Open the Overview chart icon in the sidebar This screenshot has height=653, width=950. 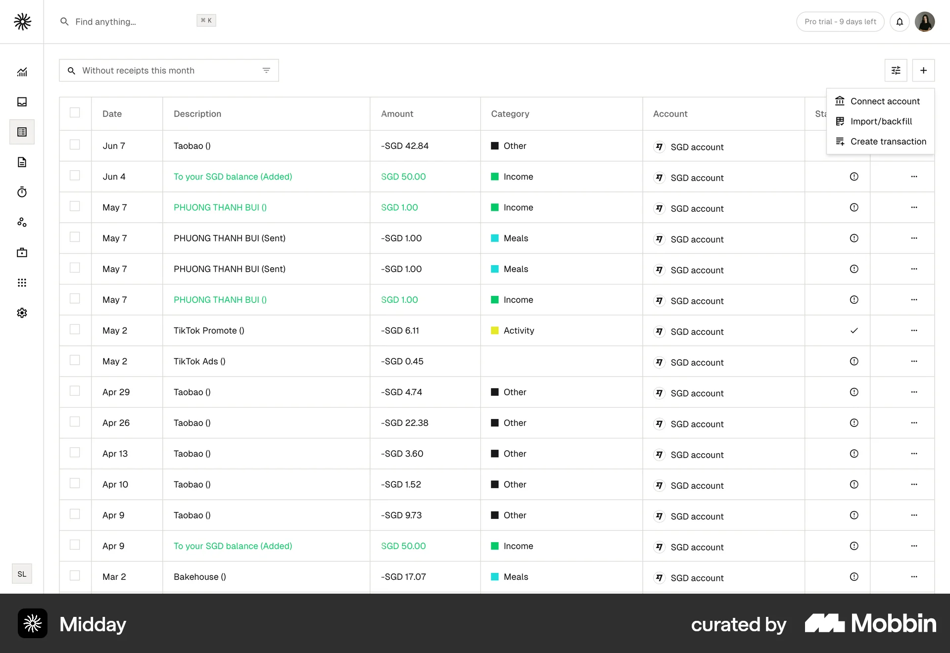(22, 72)
